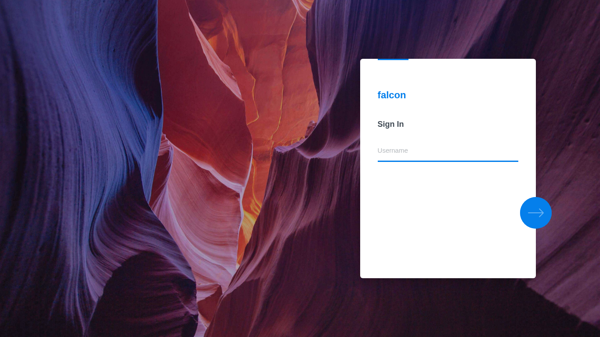Viewport: 600px width, 337px height.
Task: Focus the Username input field
Action: click(x=448, y=151)
